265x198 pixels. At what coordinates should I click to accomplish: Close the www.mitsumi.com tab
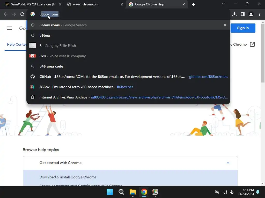(122, 5)
